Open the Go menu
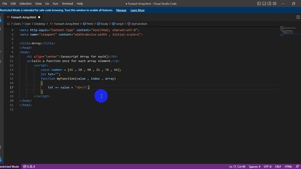Viewport: 301px width, 169px height. coord(47,4)
